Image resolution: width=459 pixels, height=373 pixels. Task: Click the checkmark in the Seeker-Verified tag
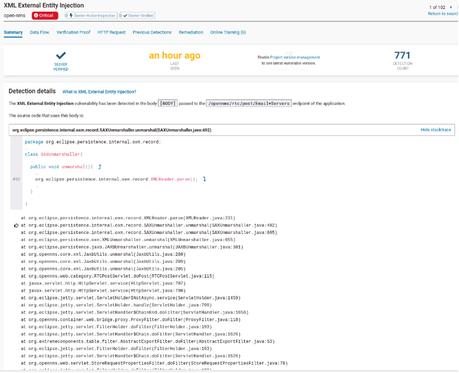coord(125,16)
